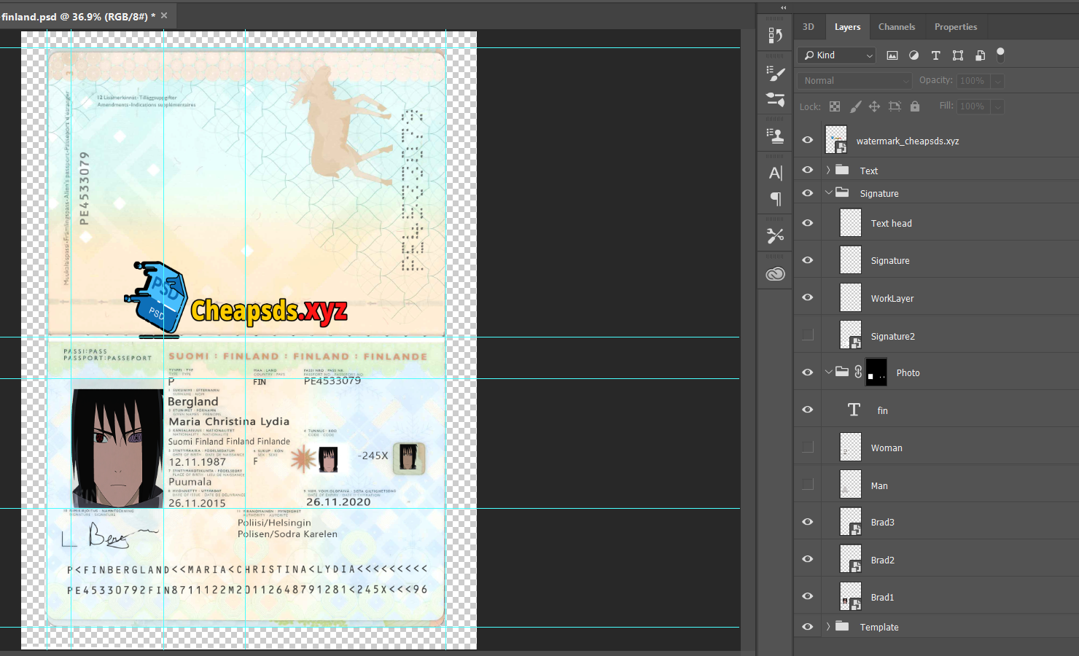This screenshot has width=1079, height=656.
Task: Open the Creative Cloud Libraries panel icon
Action: click(775, 274)
